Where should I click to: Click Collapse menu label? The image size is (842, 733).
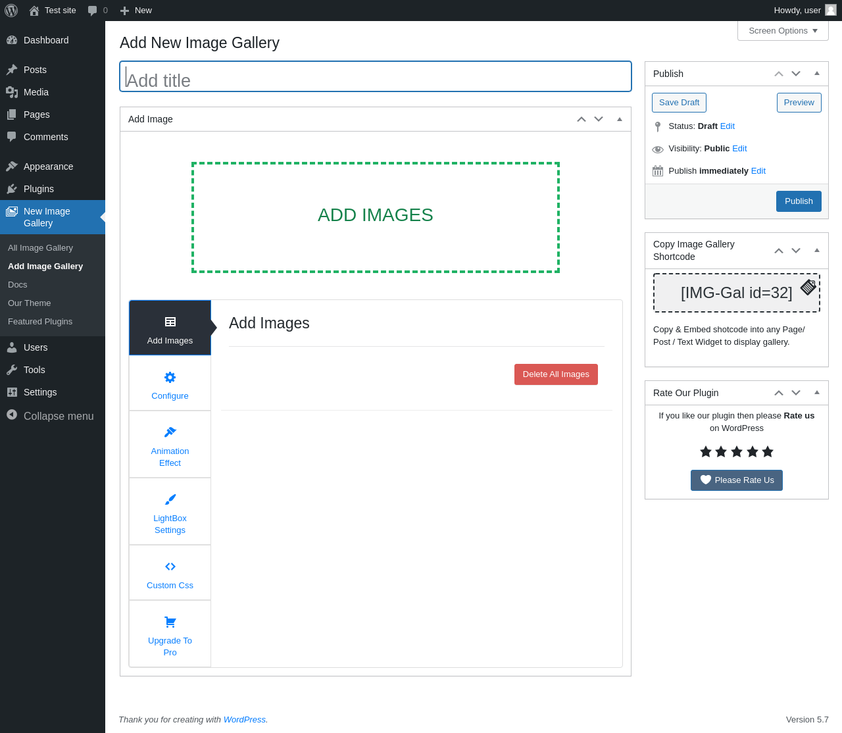coord(59,416)
